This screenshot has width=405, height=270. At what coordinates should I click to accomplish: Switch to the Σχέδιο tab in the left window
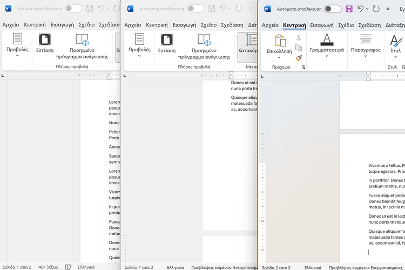click(86, 25)
